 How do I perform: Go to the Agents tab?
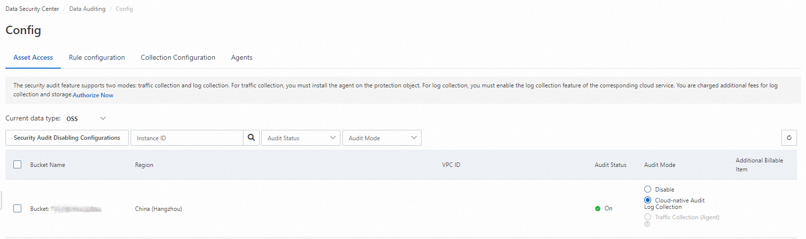tap(241, 57)
